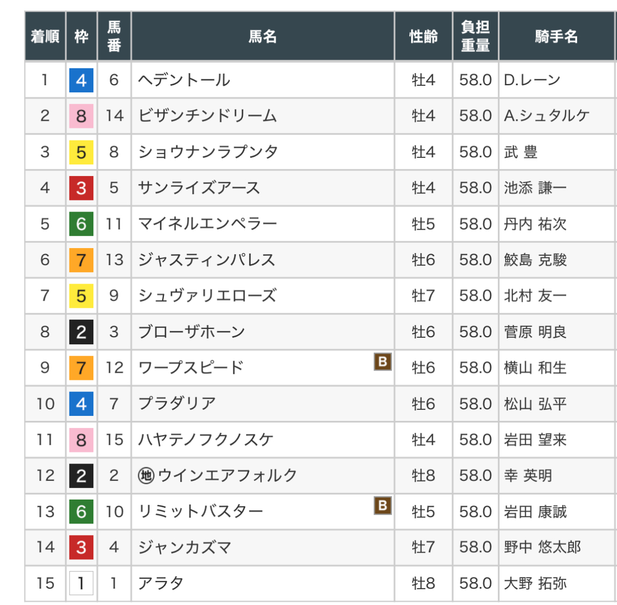Click green frame 6 badge for マイネルエンペラー
The width and height of the screenshot is (617, 605).
coord(81,224)
